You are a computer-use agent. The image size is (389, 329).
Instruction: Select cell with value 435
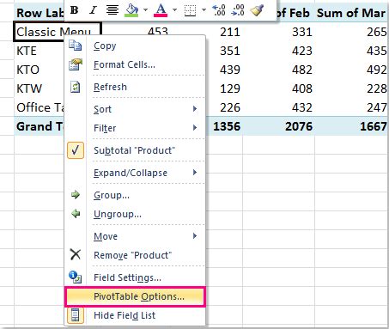tap(351, 51)
